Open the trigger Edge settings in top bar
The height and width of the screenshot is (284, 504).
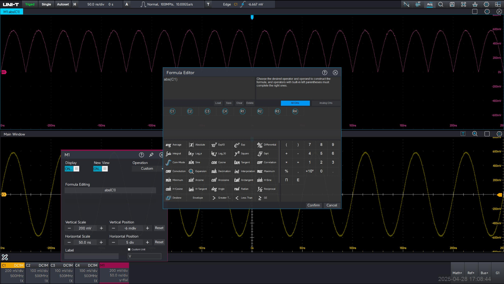coord(227,4)
